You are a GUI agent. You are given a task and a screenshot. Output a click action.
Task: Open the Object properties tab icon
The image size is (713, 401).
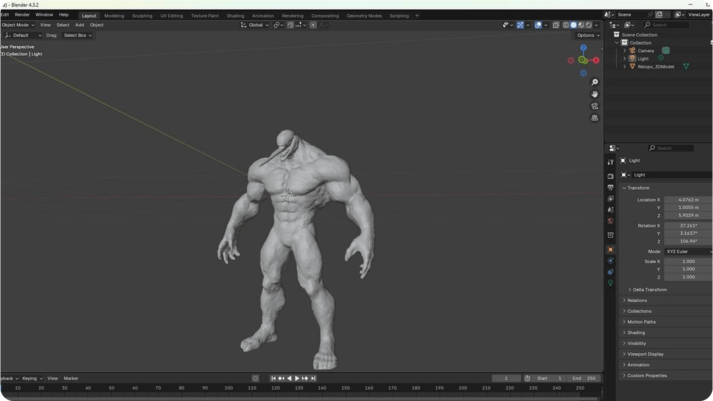610,250
